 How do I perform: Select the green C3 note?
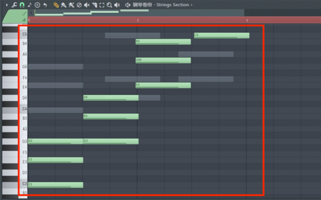coord(56,185)
